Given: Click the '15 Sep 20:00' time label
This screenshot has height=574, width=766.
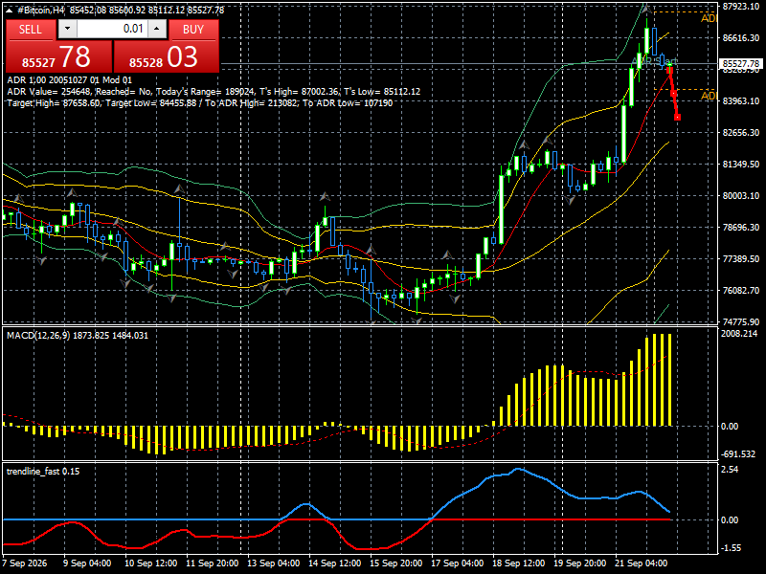Looking at the screenshot, I should pos(395,563).
